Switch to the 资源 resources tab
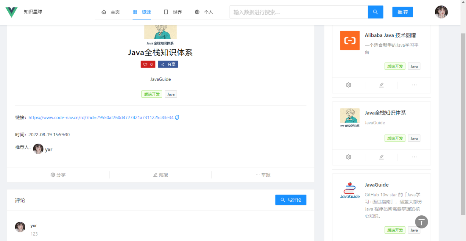This screenshot has width=466, height=241. click(142, 12)
